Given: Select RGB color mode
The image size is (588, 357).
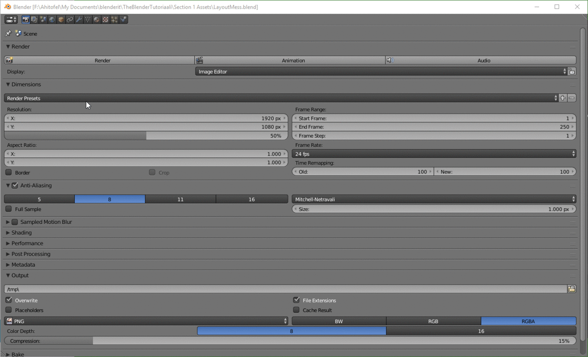Looking at the screenshot, I should 434,321.
